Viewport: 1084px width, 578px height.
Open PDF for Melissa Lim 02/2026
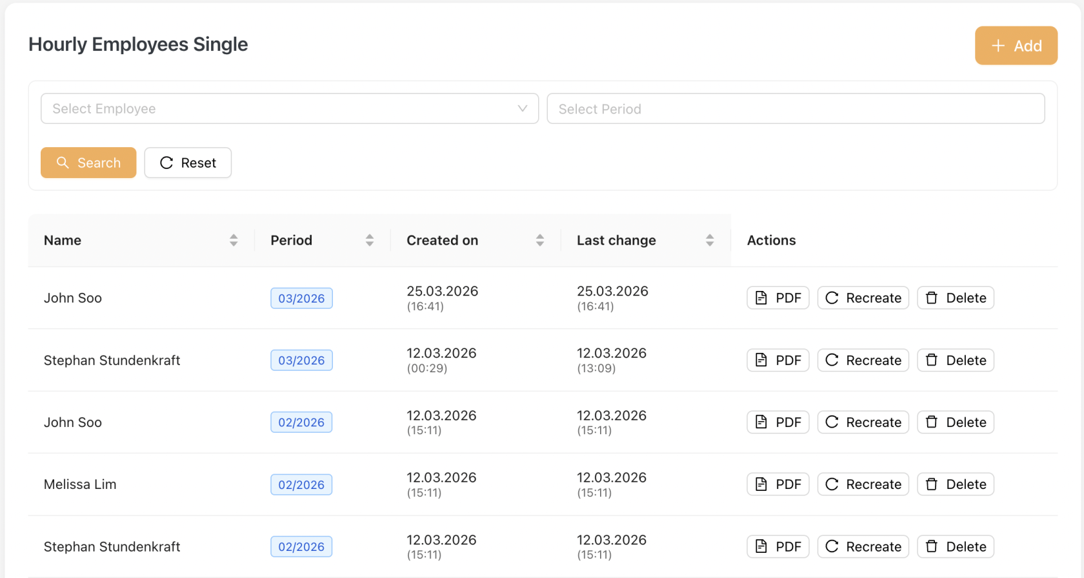778,484
